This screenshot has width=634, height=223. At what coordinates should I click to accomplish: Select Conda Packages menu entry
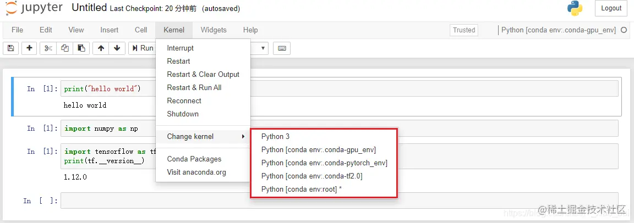point(203,159)
